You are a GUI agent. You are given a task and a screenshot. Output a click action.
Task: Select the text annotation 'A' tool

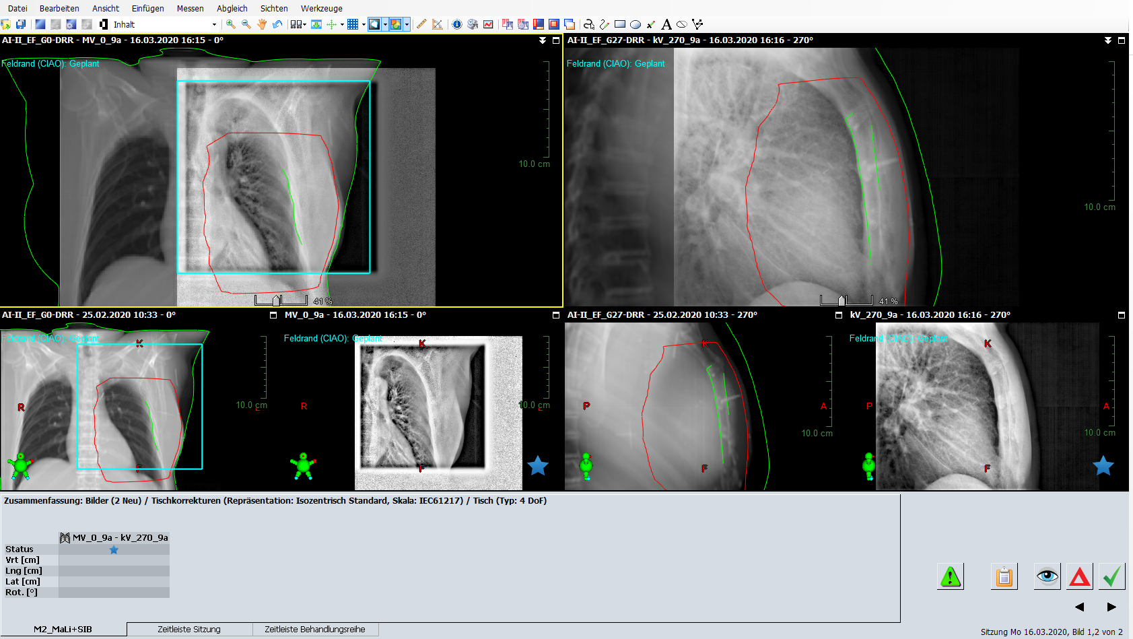(666, 24)
